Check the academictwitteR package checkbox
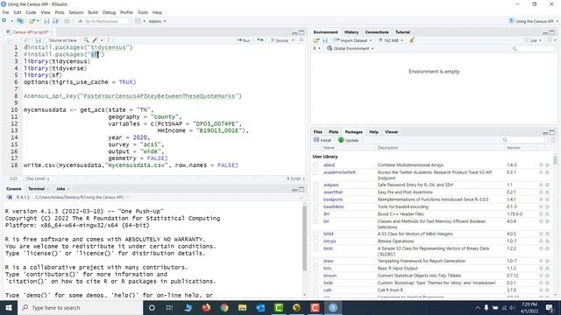The image size is (561, 315). pyautogui.click(x=316, y=172)
